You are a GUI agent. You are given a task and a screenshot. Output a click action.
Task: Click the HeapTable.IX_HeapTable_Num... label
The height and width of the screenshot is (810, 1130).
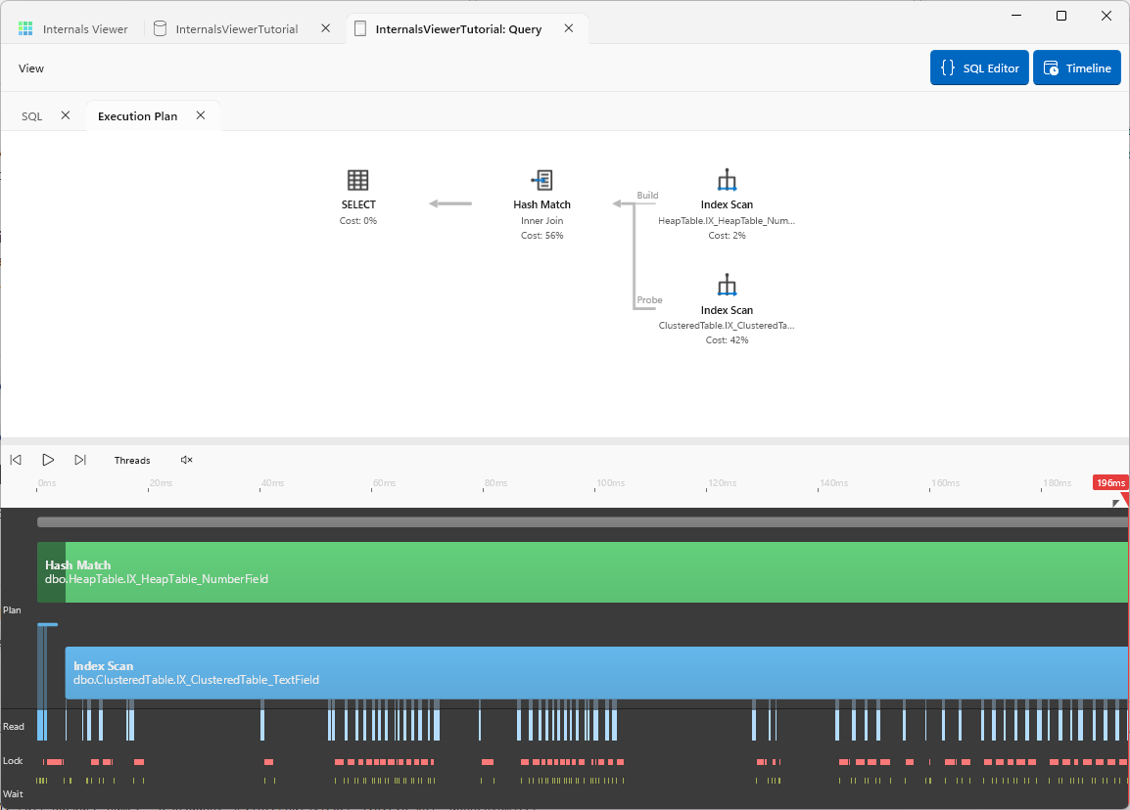pyautogui.click(x=727, y=221)
